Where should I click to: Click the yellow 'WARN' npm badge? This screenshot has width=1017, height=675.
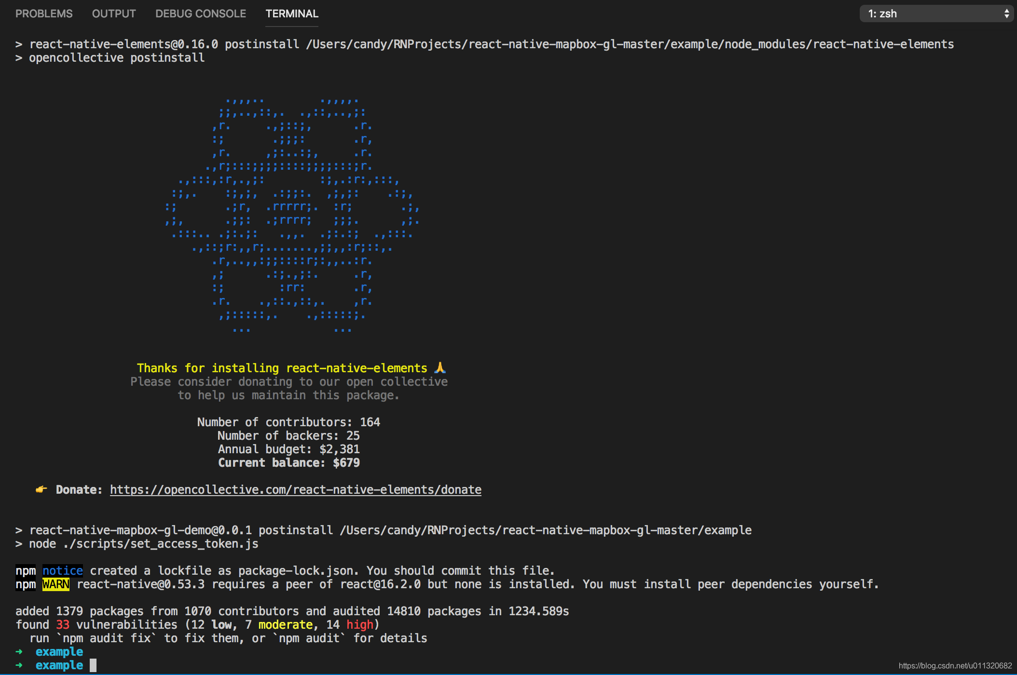(x=55, y=584)
